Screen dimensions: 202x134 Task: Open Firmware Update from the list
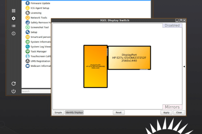tap(40, 3)
